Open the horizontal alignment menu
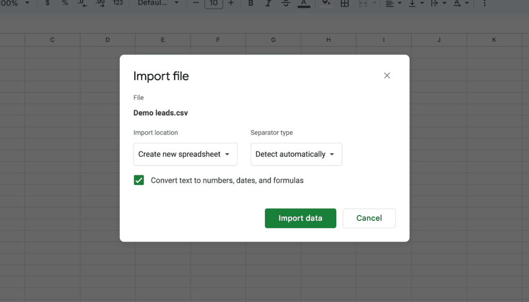 click(x=393, y=4)
